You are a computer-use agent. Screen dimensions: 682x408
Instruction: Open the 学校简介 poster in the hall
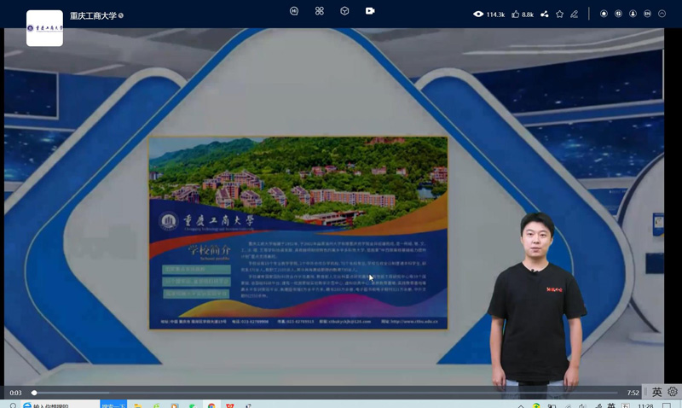tap(298, 233)
